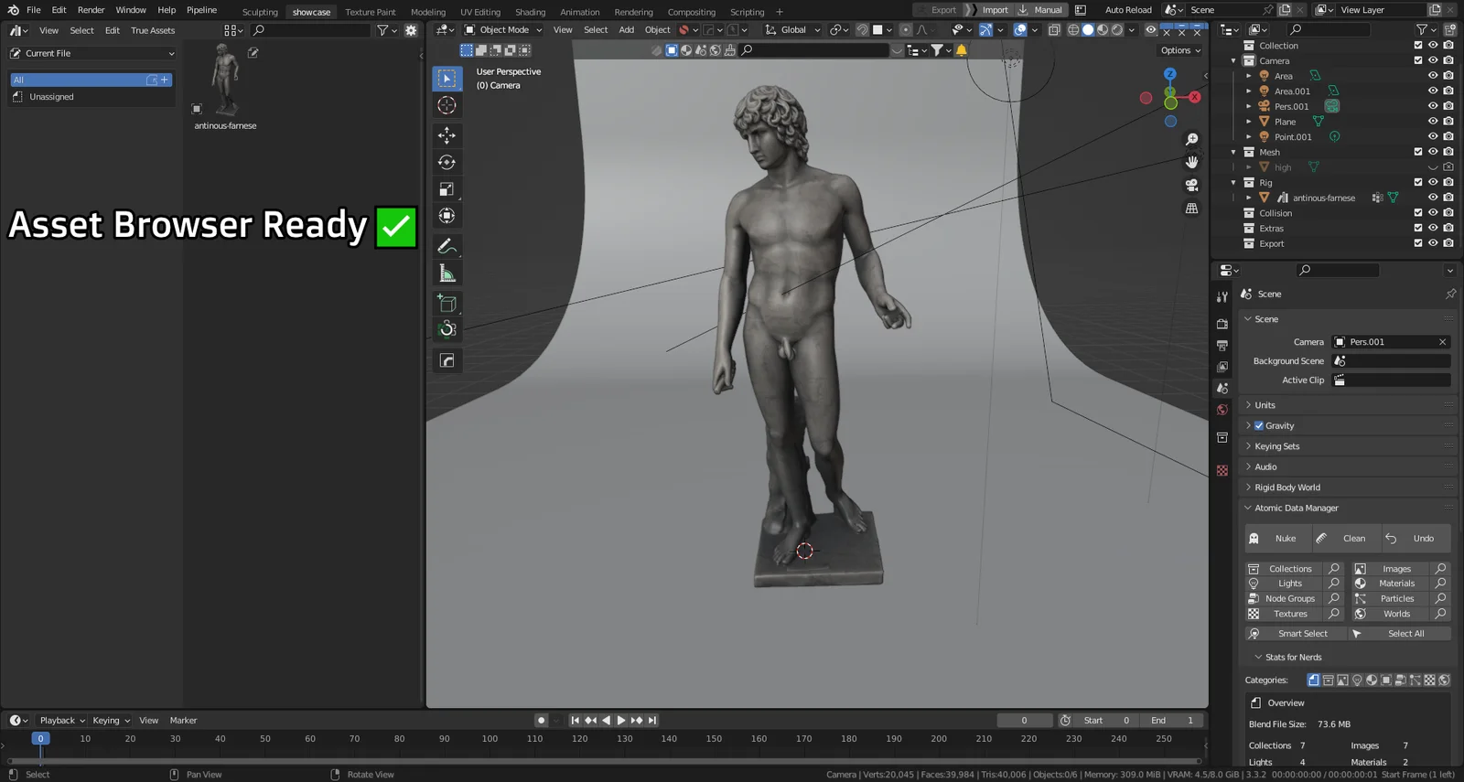Select the Cursor tool in viewport toolbar
This screenshot has height=782, width=1464.
447,105
